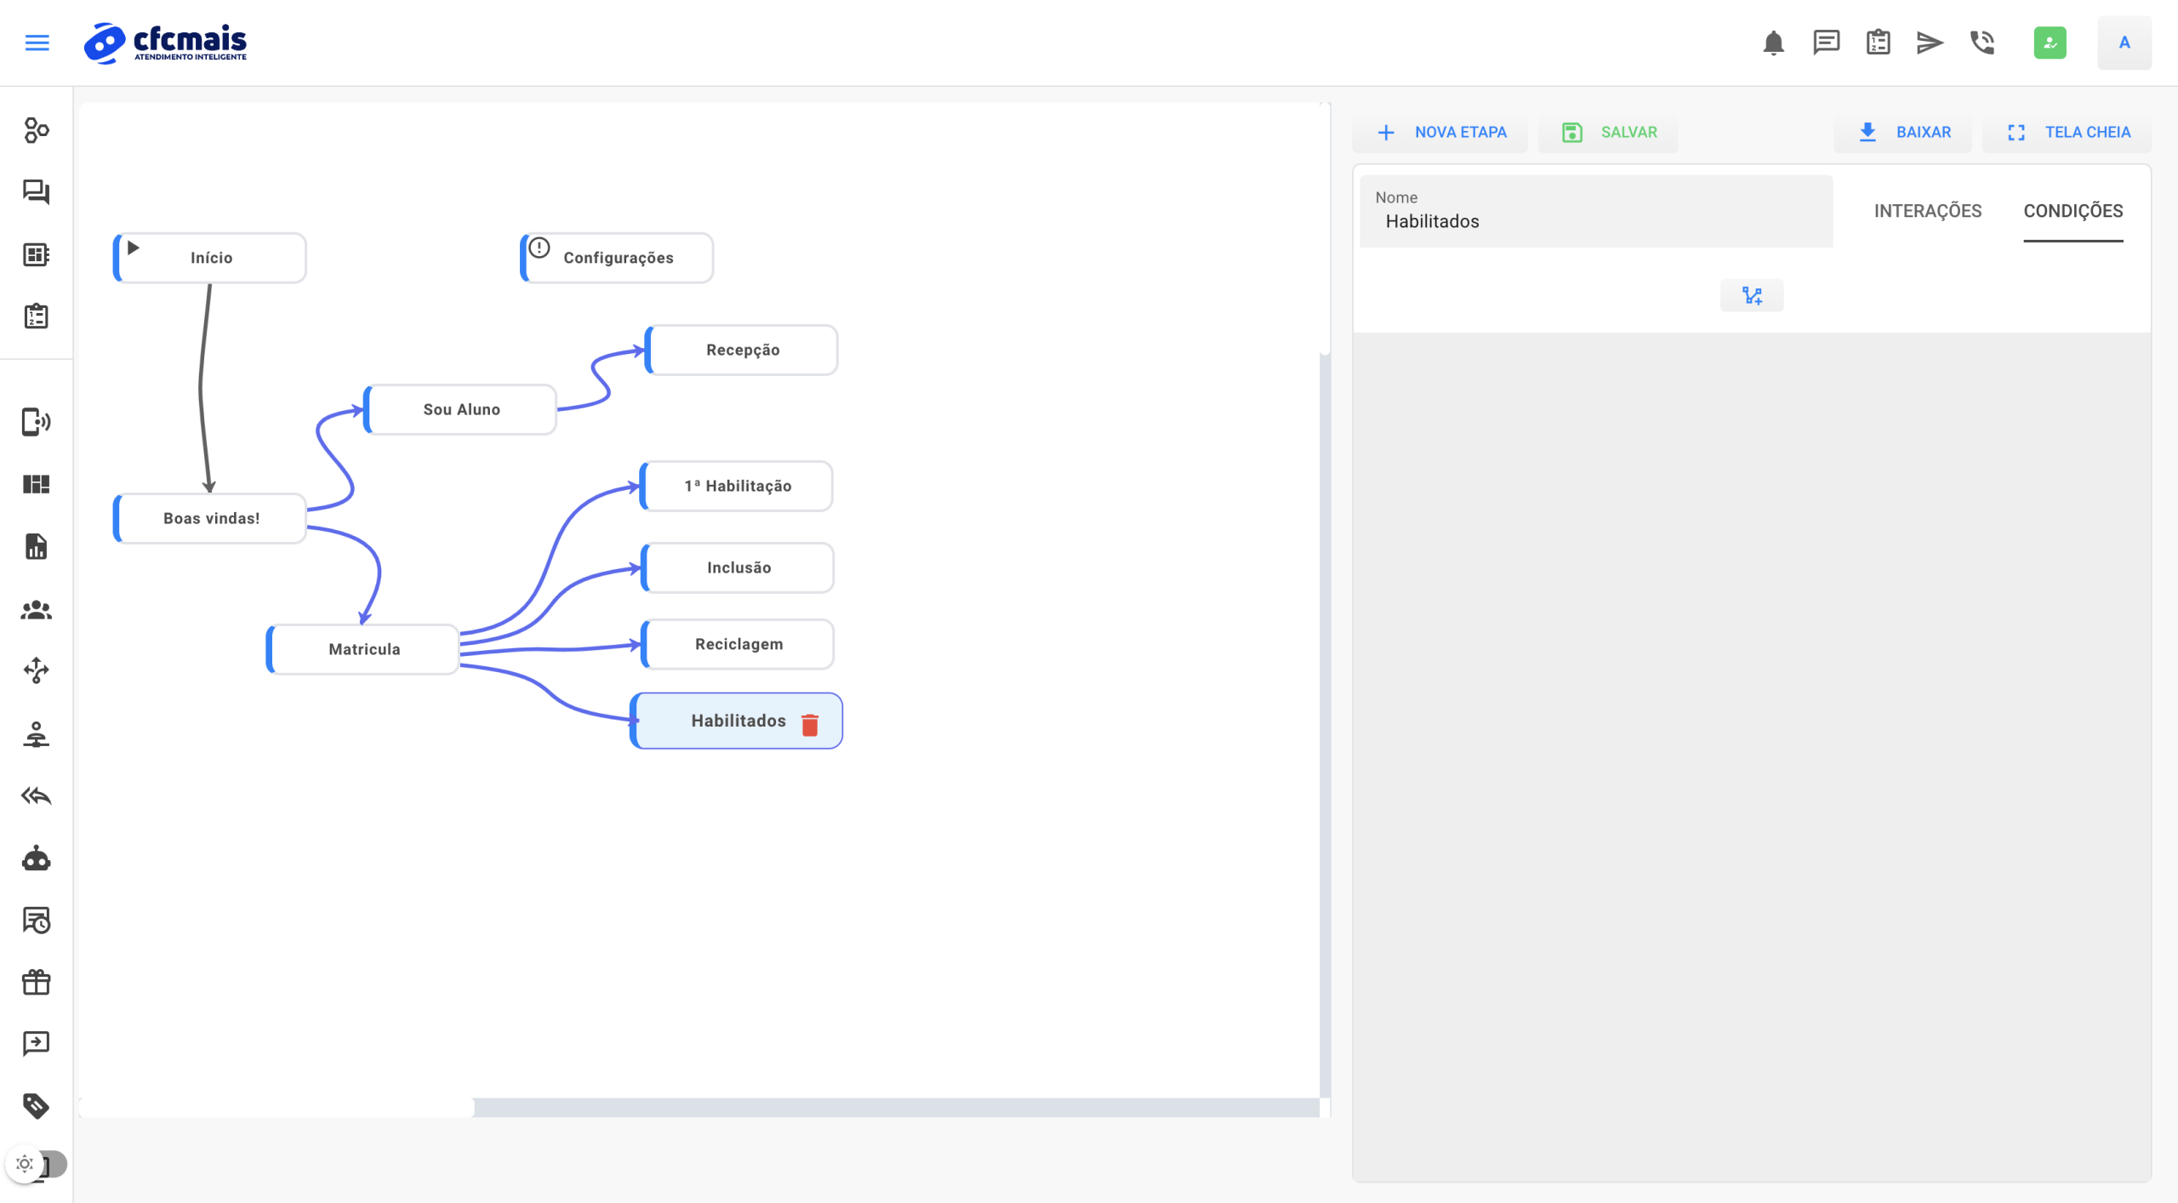Click the SALVAR button
The image size is (2178, 1203).
(x=1609, y=133)
